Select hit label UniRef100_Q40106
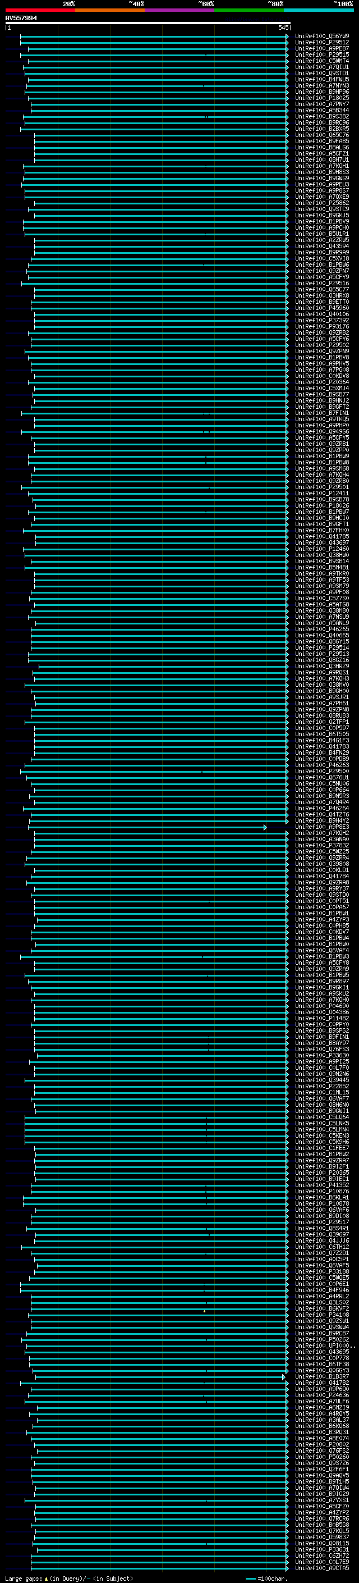Screen dimensions: 359x1583 coord(322,314)
